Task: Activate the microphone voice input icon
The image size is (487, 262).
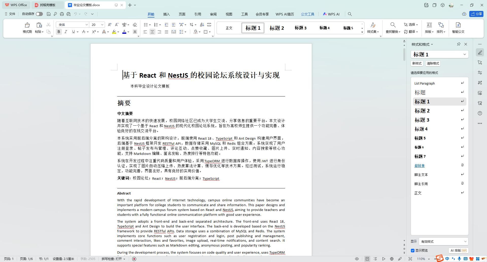Action: (459, 259)
